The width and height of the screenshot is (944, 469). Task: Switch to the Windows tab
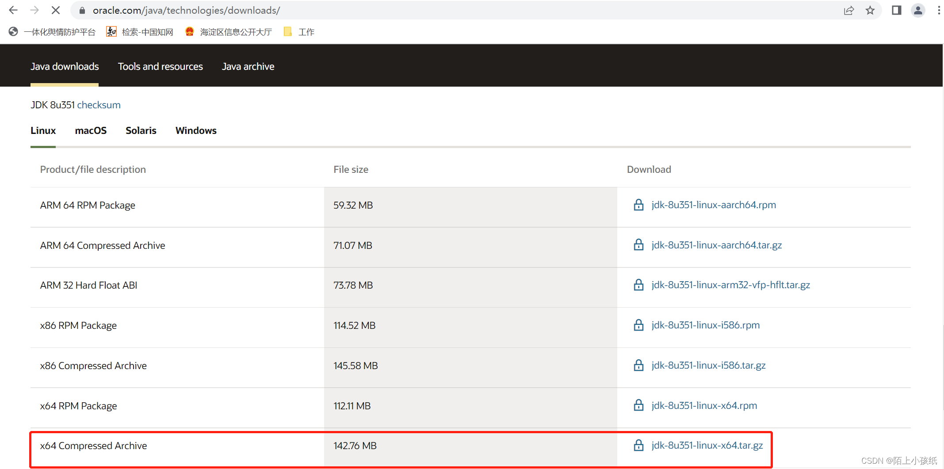pos(196,130)
